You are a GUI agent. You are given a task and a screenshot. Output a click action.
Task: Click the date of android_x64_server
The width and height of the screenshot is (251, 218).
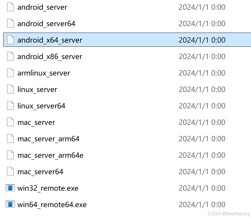click(x=202, y=40)
